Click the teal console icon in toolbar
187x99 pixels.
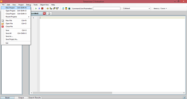pos(69,8)
